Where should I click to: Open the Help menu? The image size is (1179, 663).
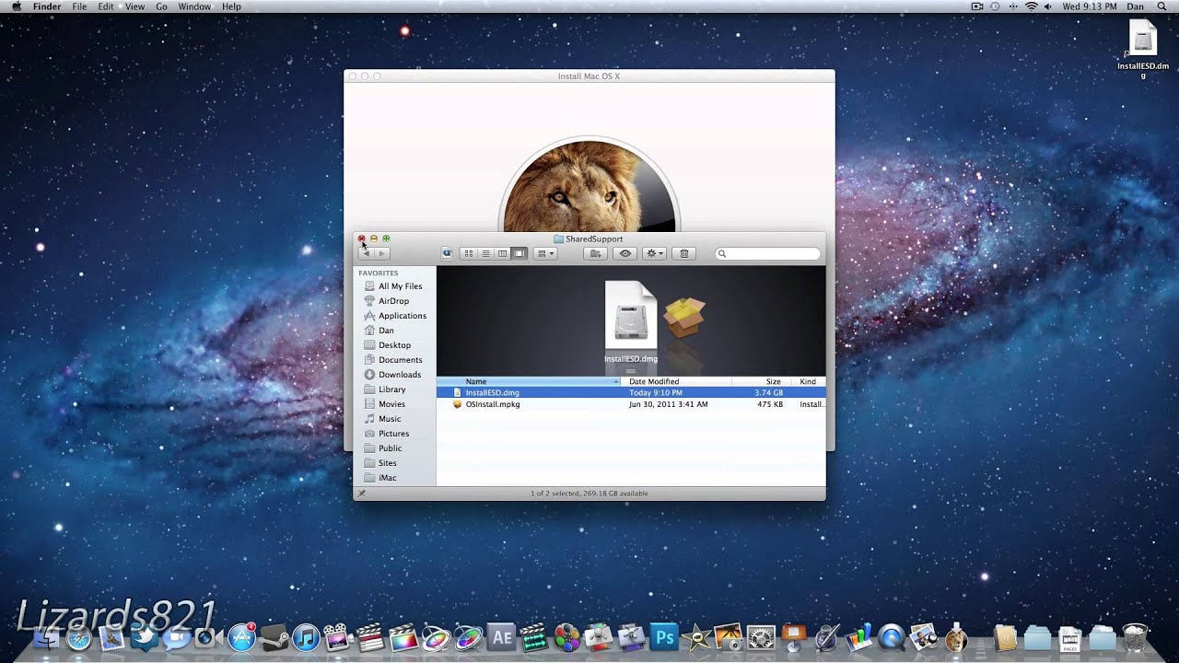tap(231, 6)
